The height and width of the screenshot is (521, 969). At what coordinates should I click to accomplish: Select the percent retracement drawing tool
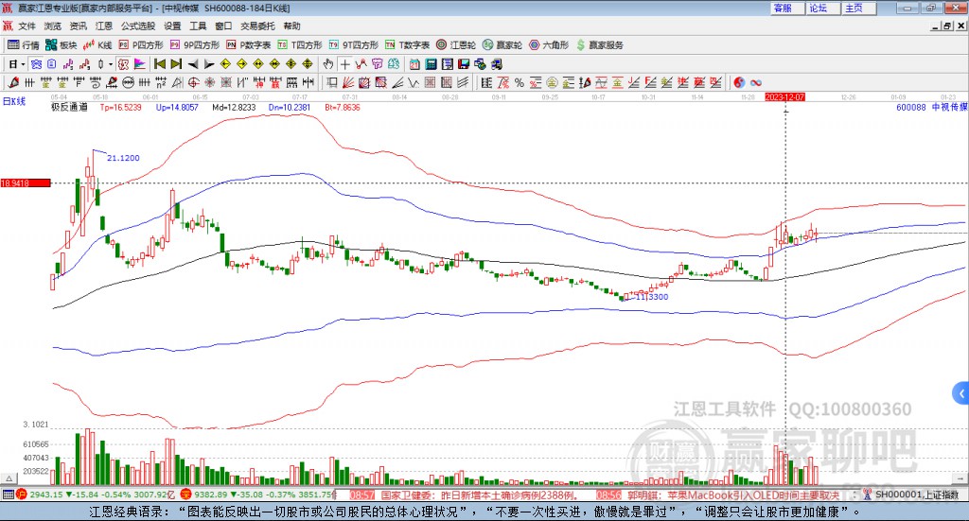click(x=520, y=82)
